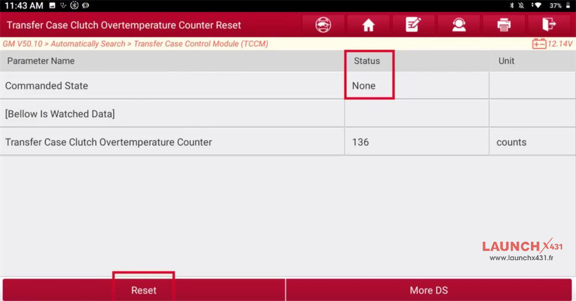Tap the Bluetooth status icon

coord(511,6)
